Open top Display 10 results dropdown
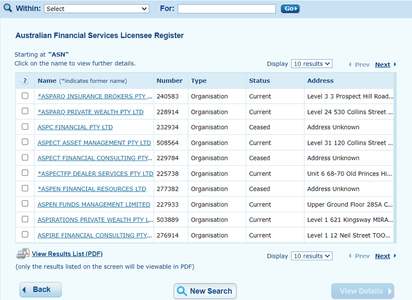The height and width of the screenshot is (300, 412). [312, 64]
